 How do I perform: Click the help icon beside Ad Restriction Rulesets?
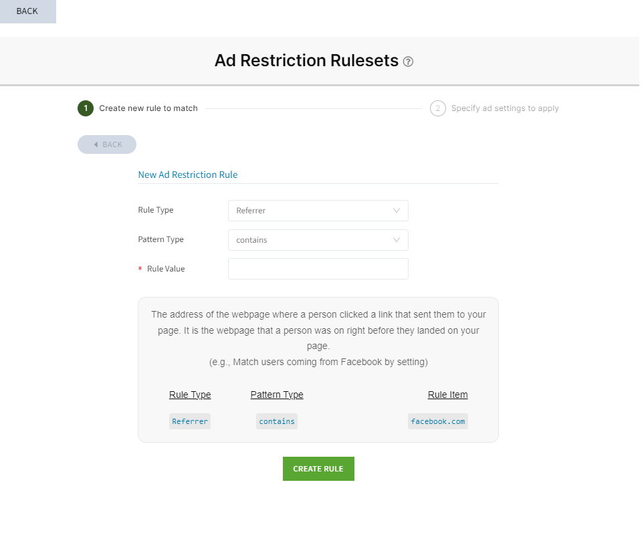[409, 62]
